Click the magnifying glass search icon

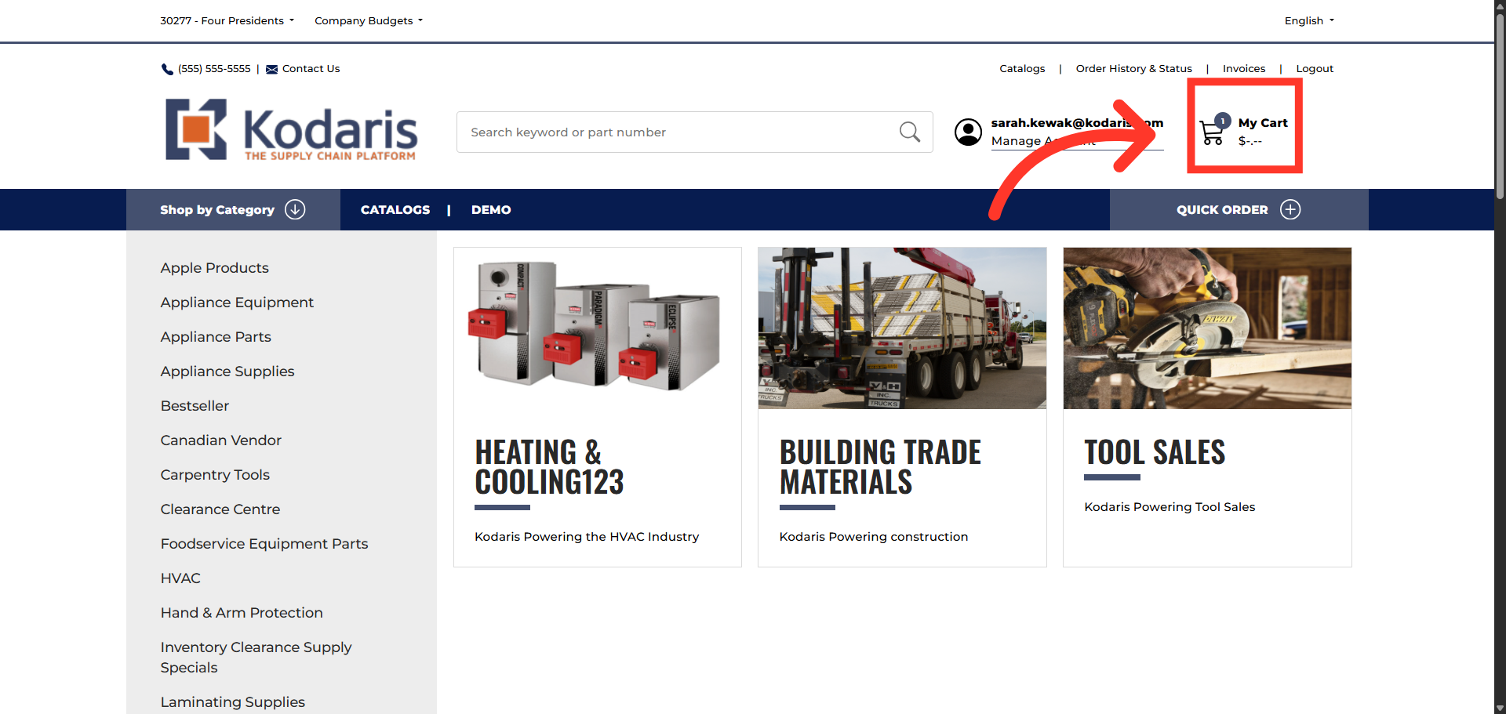click(x=910, y=132)
